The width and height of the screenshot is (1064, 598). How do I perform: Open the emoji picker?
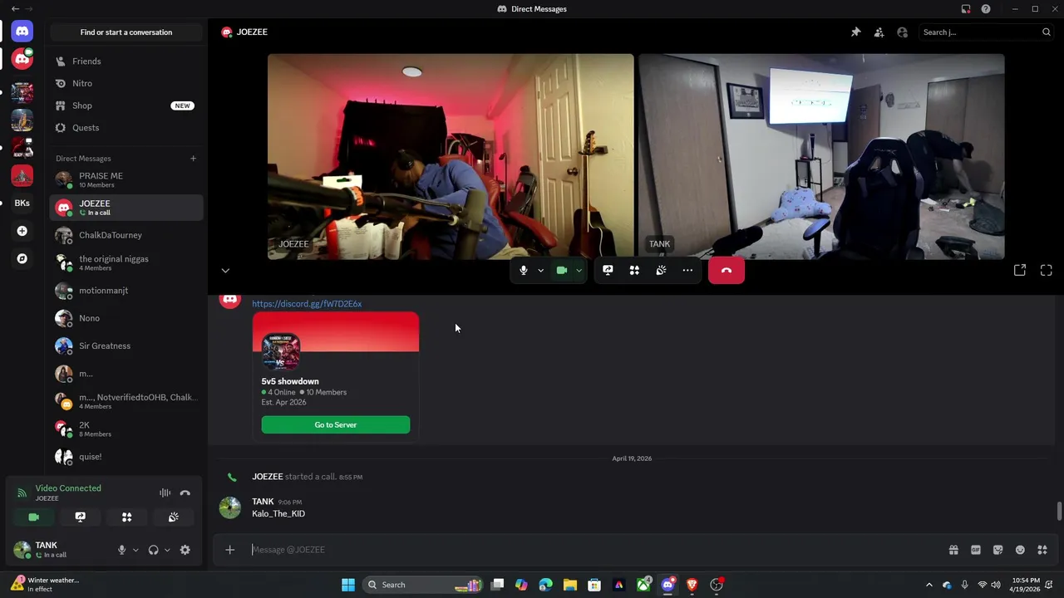1020,550
